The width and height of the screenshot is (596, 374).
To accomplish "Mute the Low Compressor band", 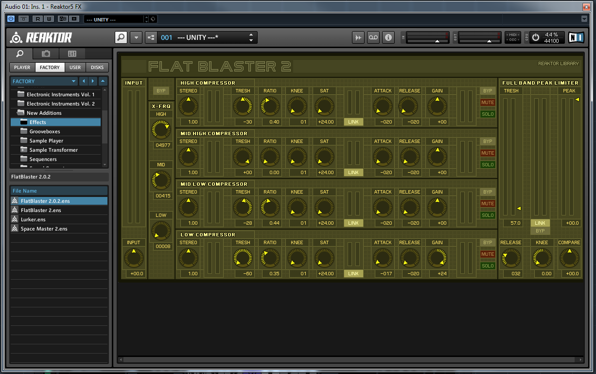I will coord(488,254).
